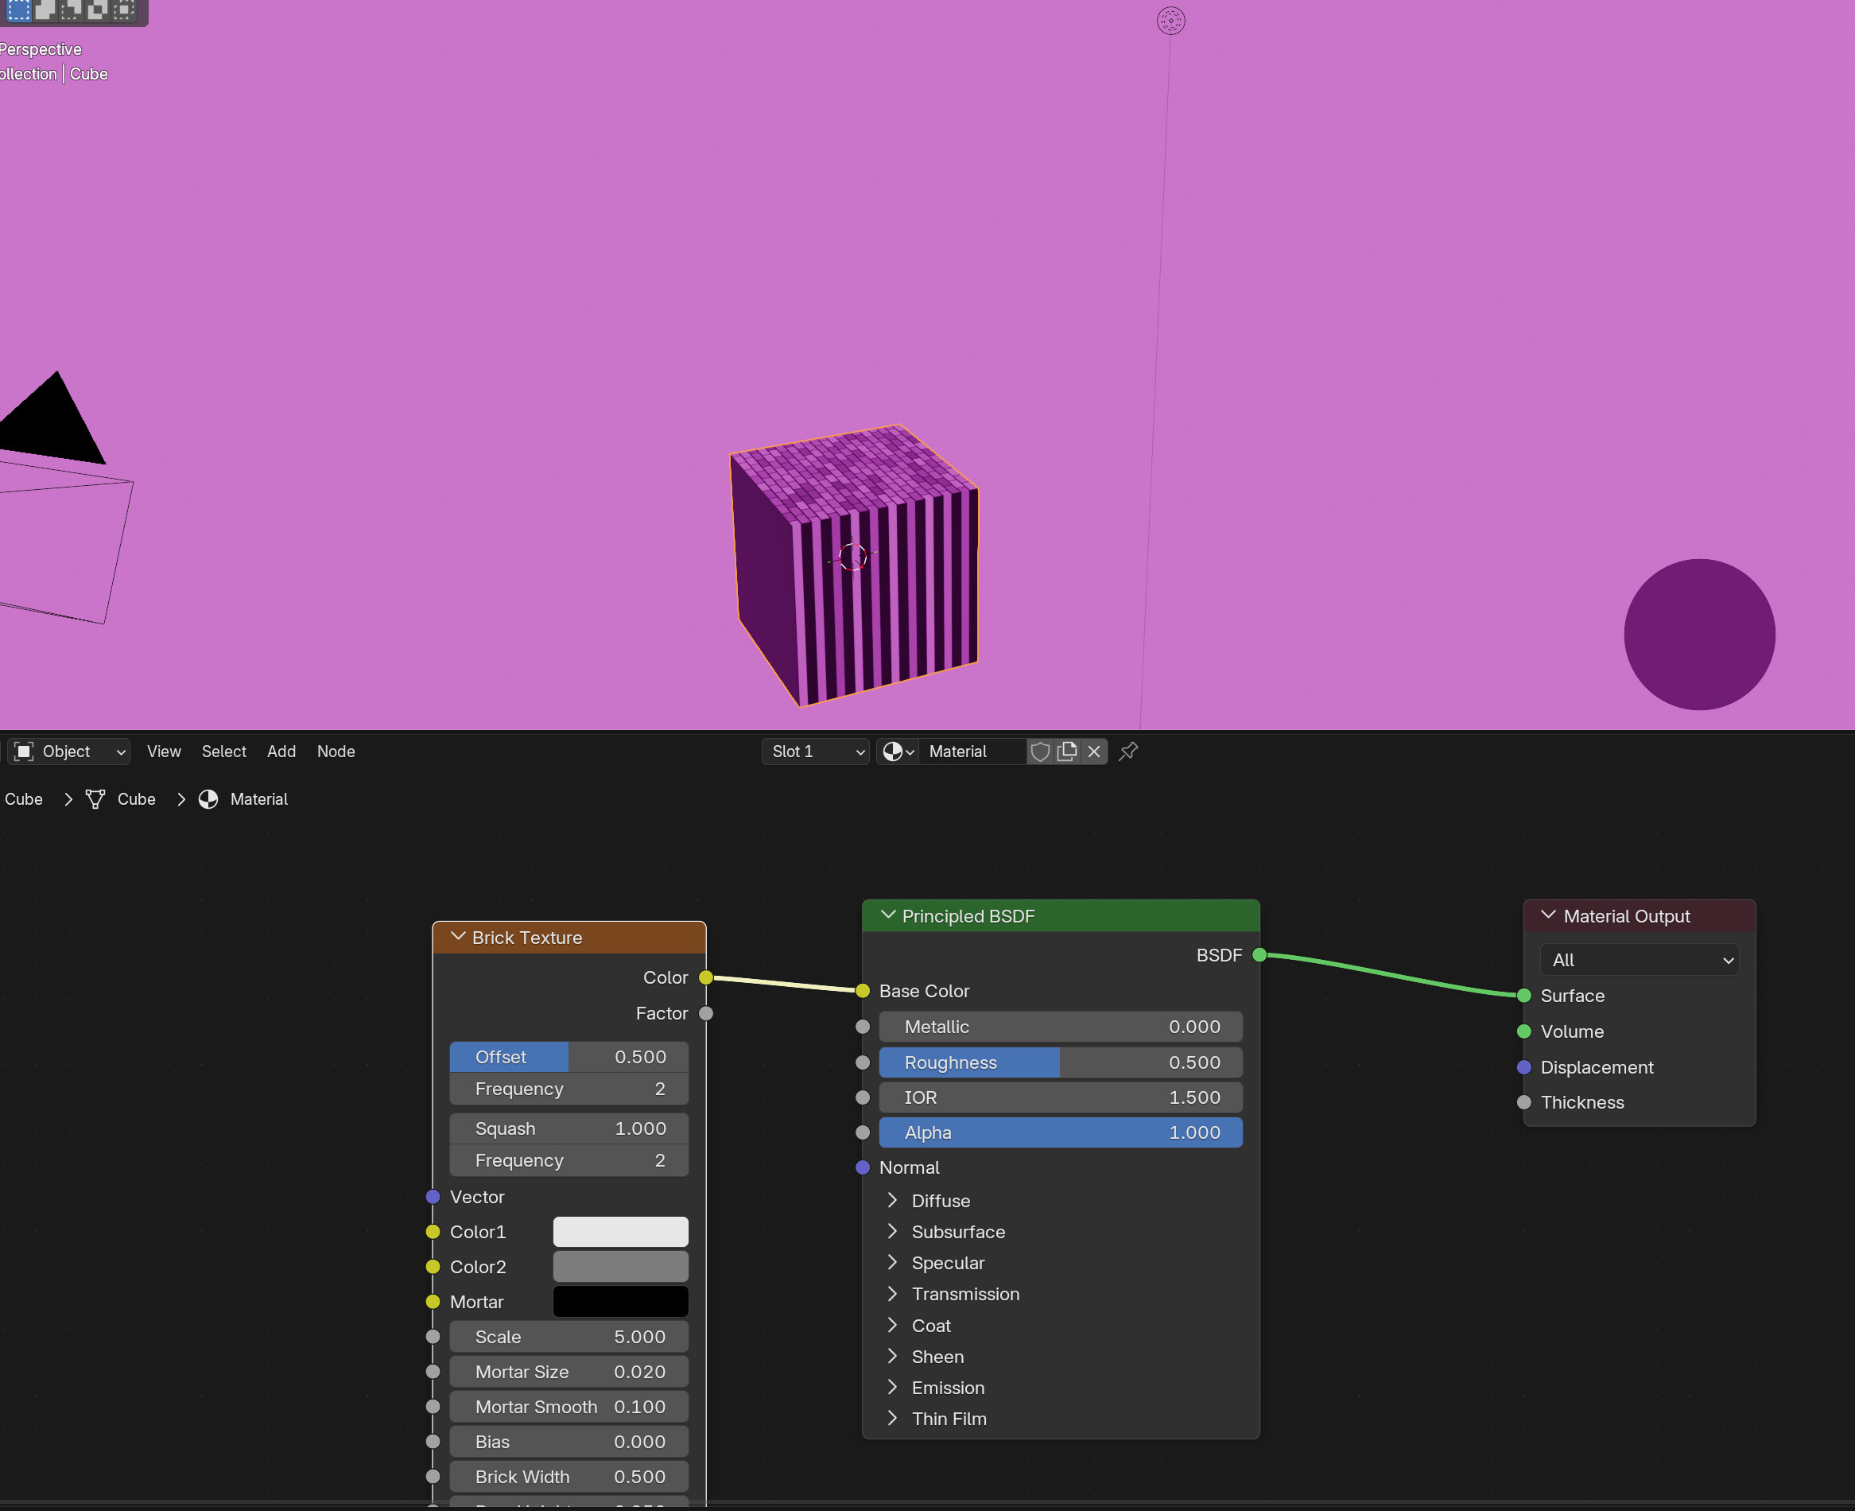Click the Material name field

point(972,752)
